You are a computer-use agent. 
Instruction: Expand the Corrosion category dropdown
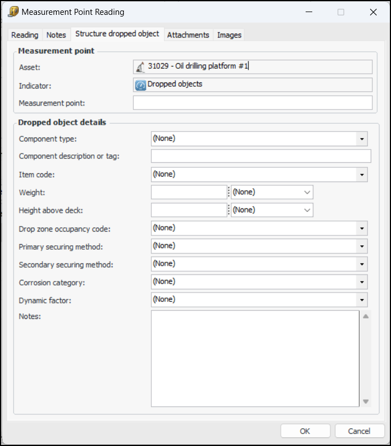[x=362, y=282]
